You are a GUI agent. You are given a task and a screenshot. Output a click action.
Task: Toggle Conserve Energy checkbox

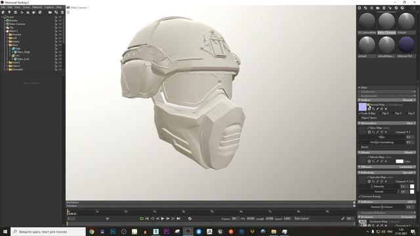point(360,197)
